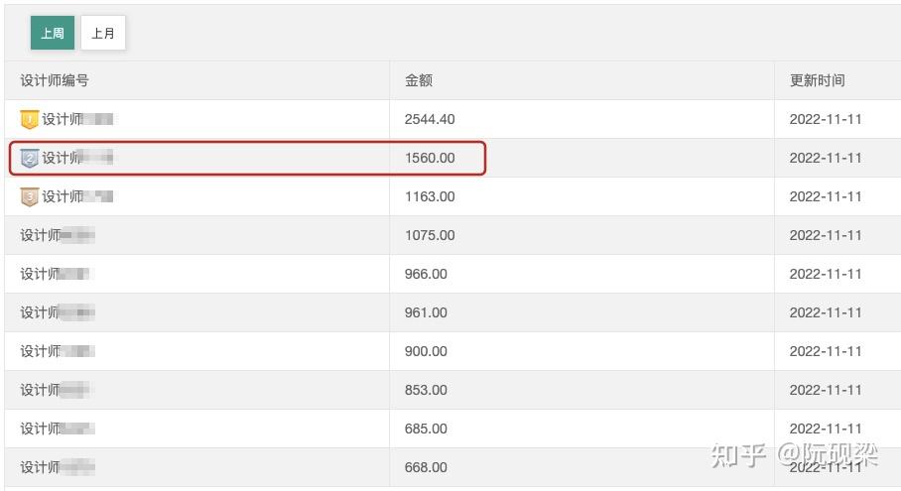The height and width of the screenshot is (491, 901).
Task: Click the 设计师编号 column header
Action: coord(55,80)
